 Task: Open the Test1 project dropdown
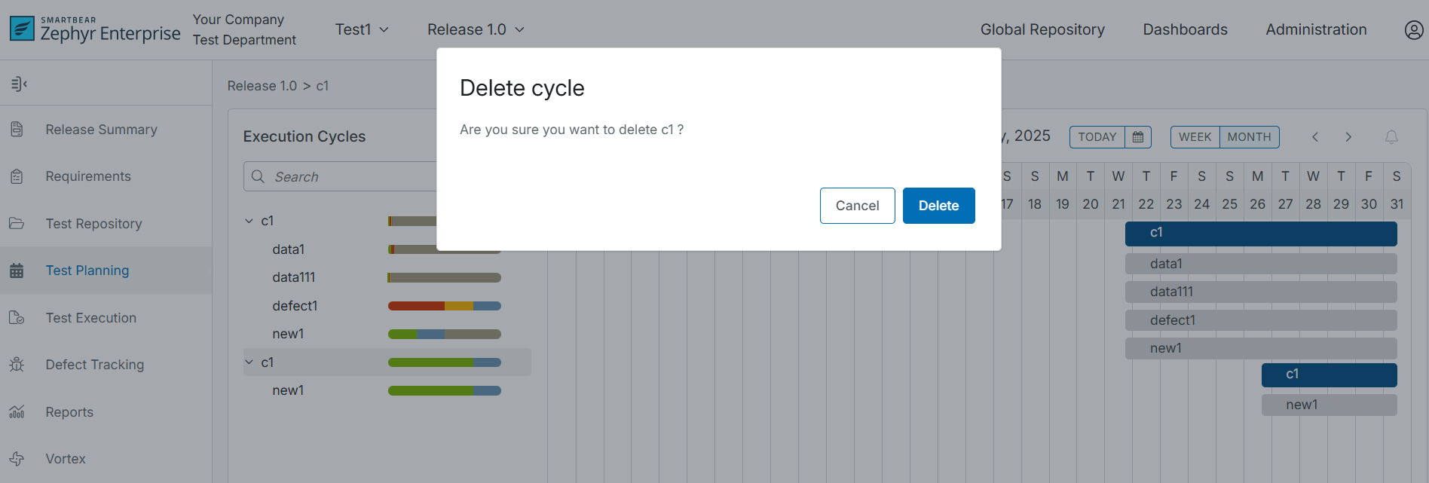[362, 29]
